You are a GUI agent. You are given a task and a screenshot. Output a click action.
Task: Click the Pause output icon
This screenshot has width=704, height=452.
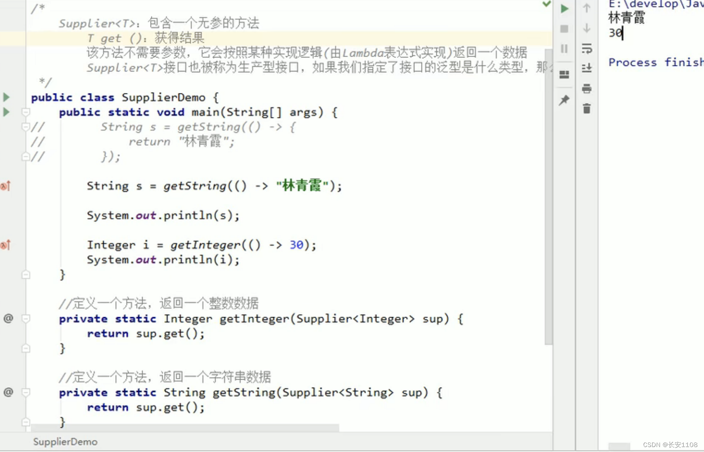[564, 49]
